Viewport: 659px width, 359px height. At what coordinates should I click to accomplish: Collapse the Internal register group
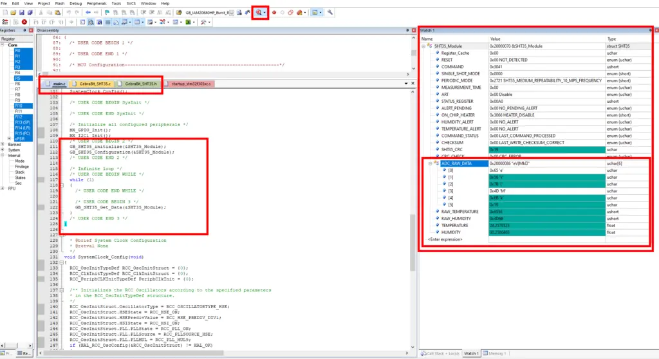[3, 156]
